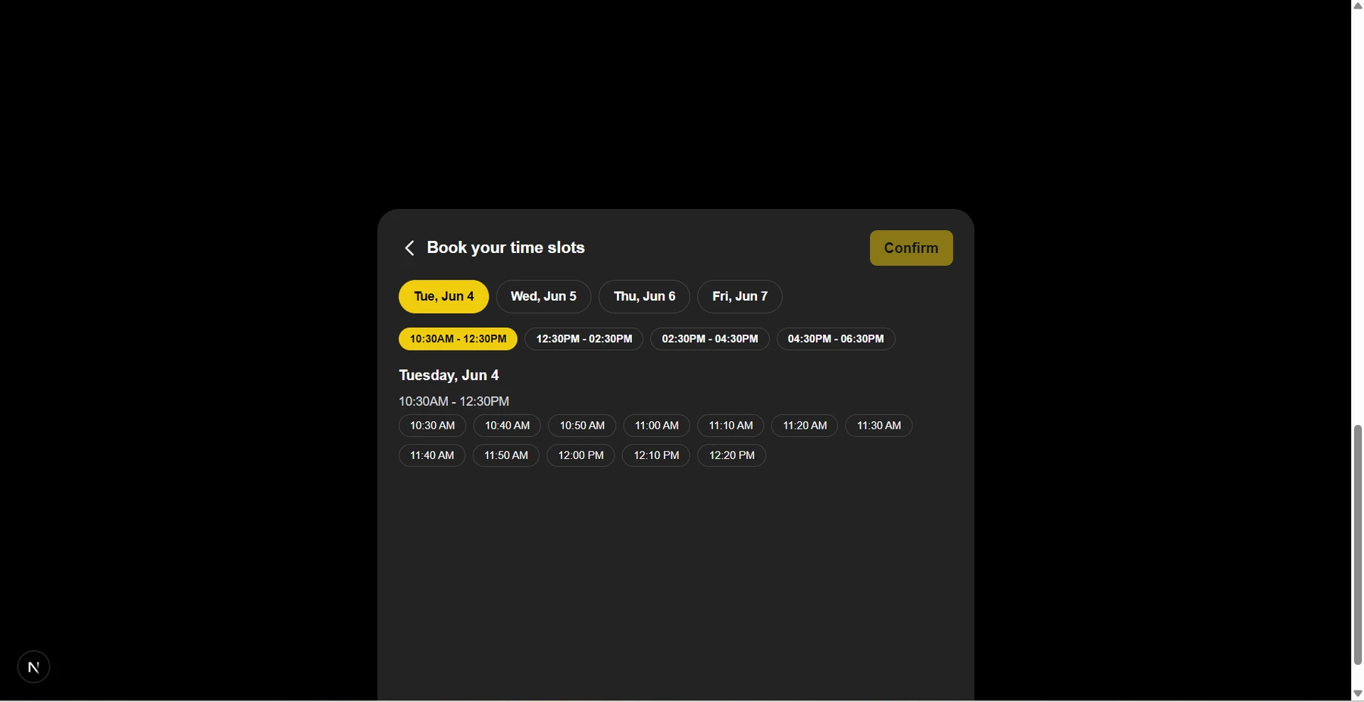Pick the 10:30 AM slot

click(x=433, y=426)
